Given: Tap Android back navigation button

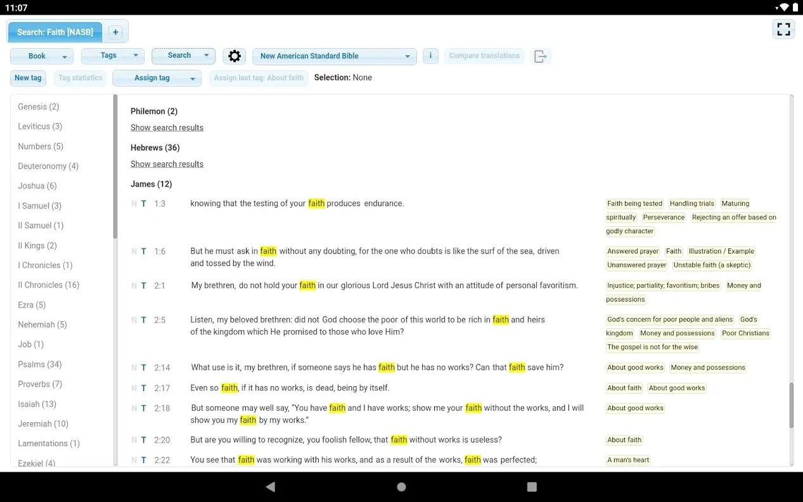Looking at the screenshot, I should pyautogui.click(x=271, y=487).
